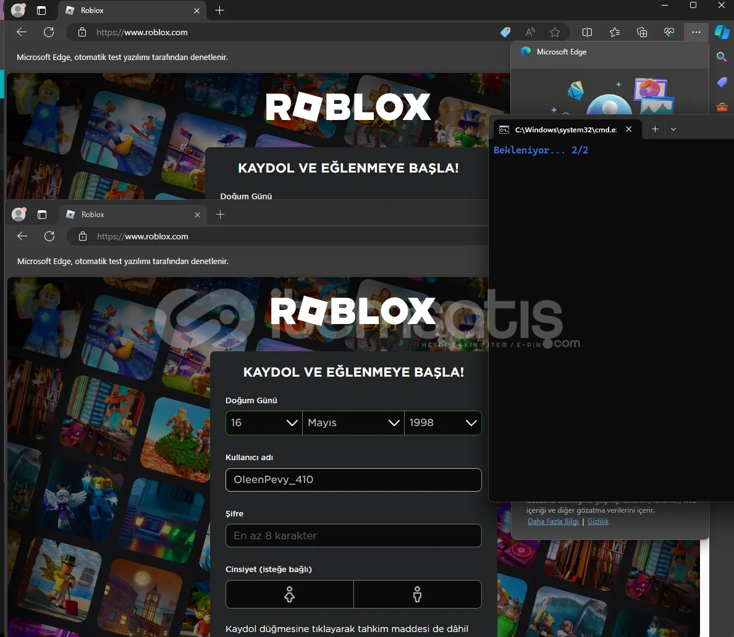Switch to the Roblox tab in background Edge window
The image size is (734, 637).
point(132,11)
